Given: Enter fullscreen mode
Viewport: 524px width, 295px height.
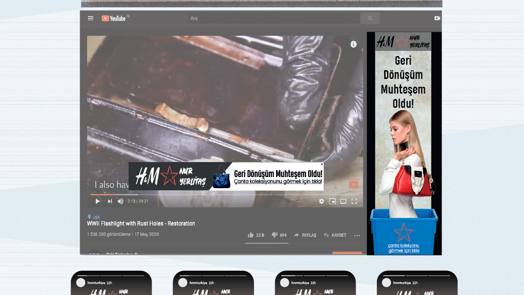Looking at the screenshot, I should pos(354,201).
